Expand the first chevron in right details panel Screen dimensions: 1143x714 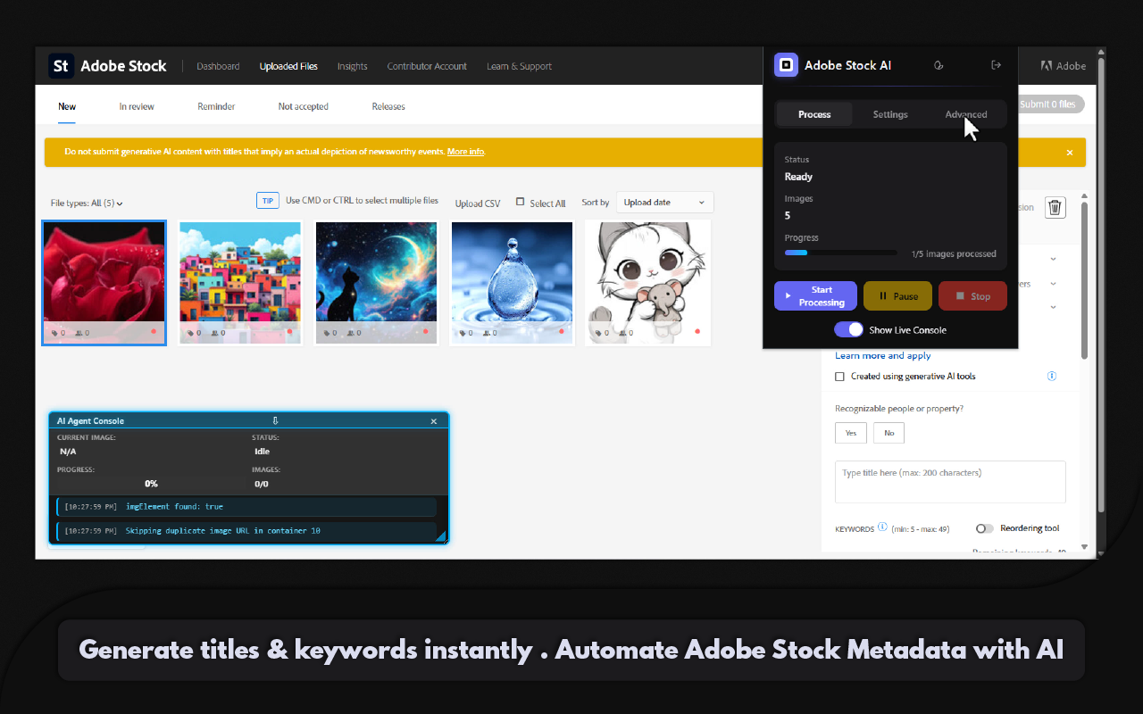1053,259
